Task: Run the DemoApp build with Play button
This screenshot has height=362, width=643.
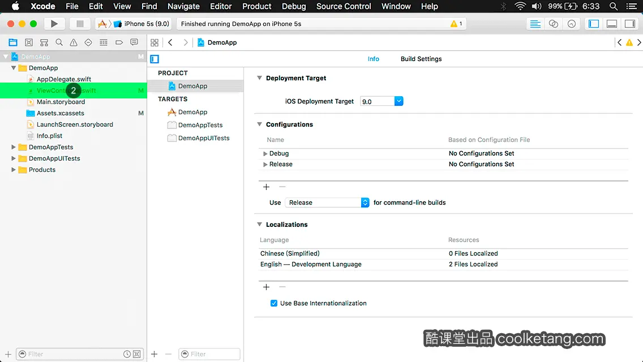Action: tap(54, 24)
